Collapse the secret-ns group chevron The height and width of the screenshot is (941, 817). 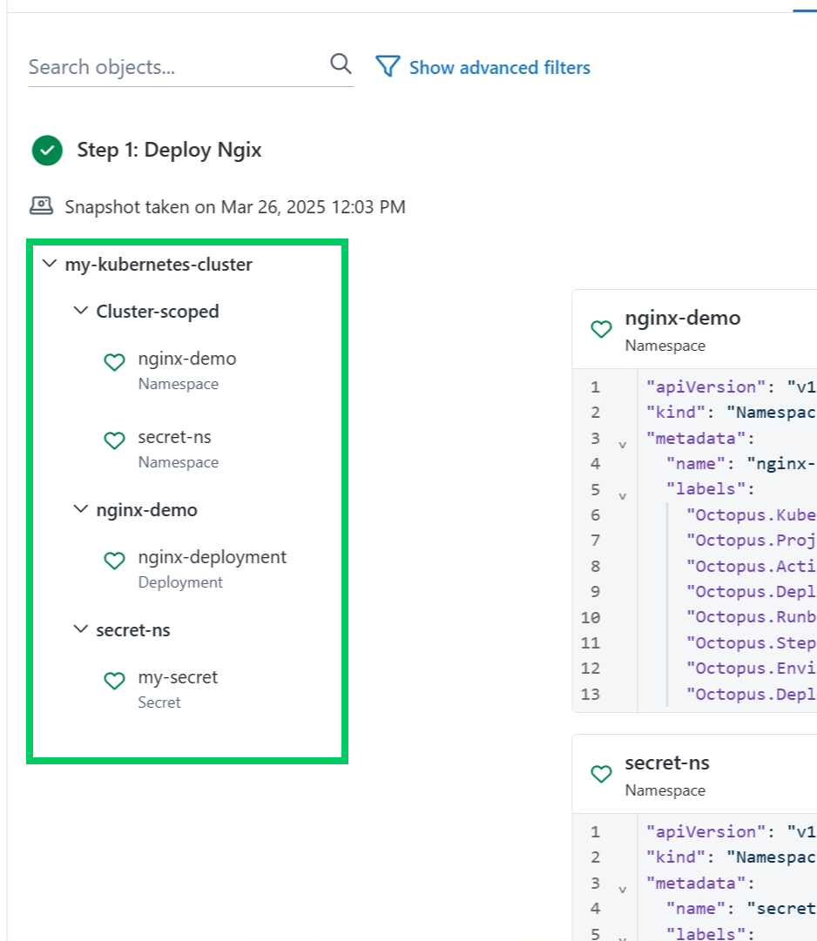coord(80,629)
